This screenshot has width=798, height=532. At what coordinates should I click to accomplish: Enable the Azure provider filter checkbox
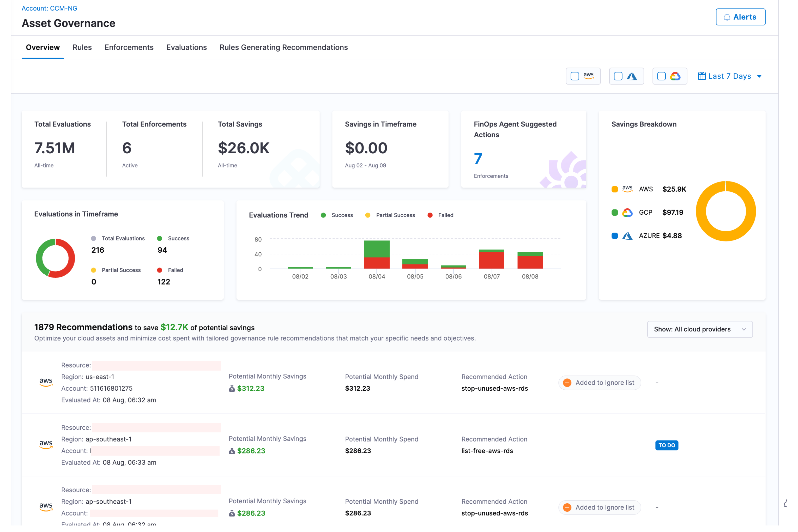click(x=618, y=76)
